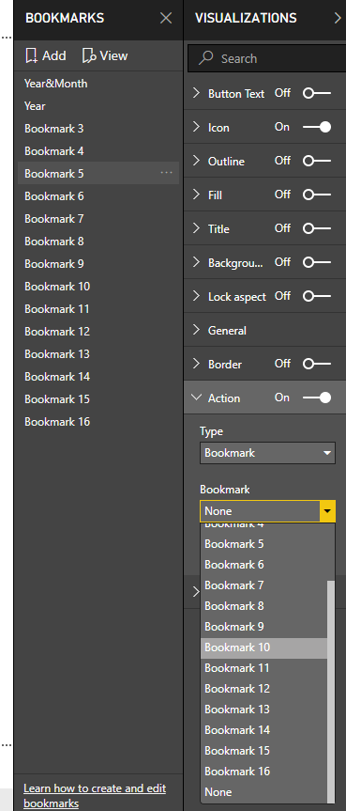Select Bookmark 12 in Bookmarks pane
Image resolution: width=346 pixels, height=811 pixels.
pyautogui.click(x=98, y=332)
